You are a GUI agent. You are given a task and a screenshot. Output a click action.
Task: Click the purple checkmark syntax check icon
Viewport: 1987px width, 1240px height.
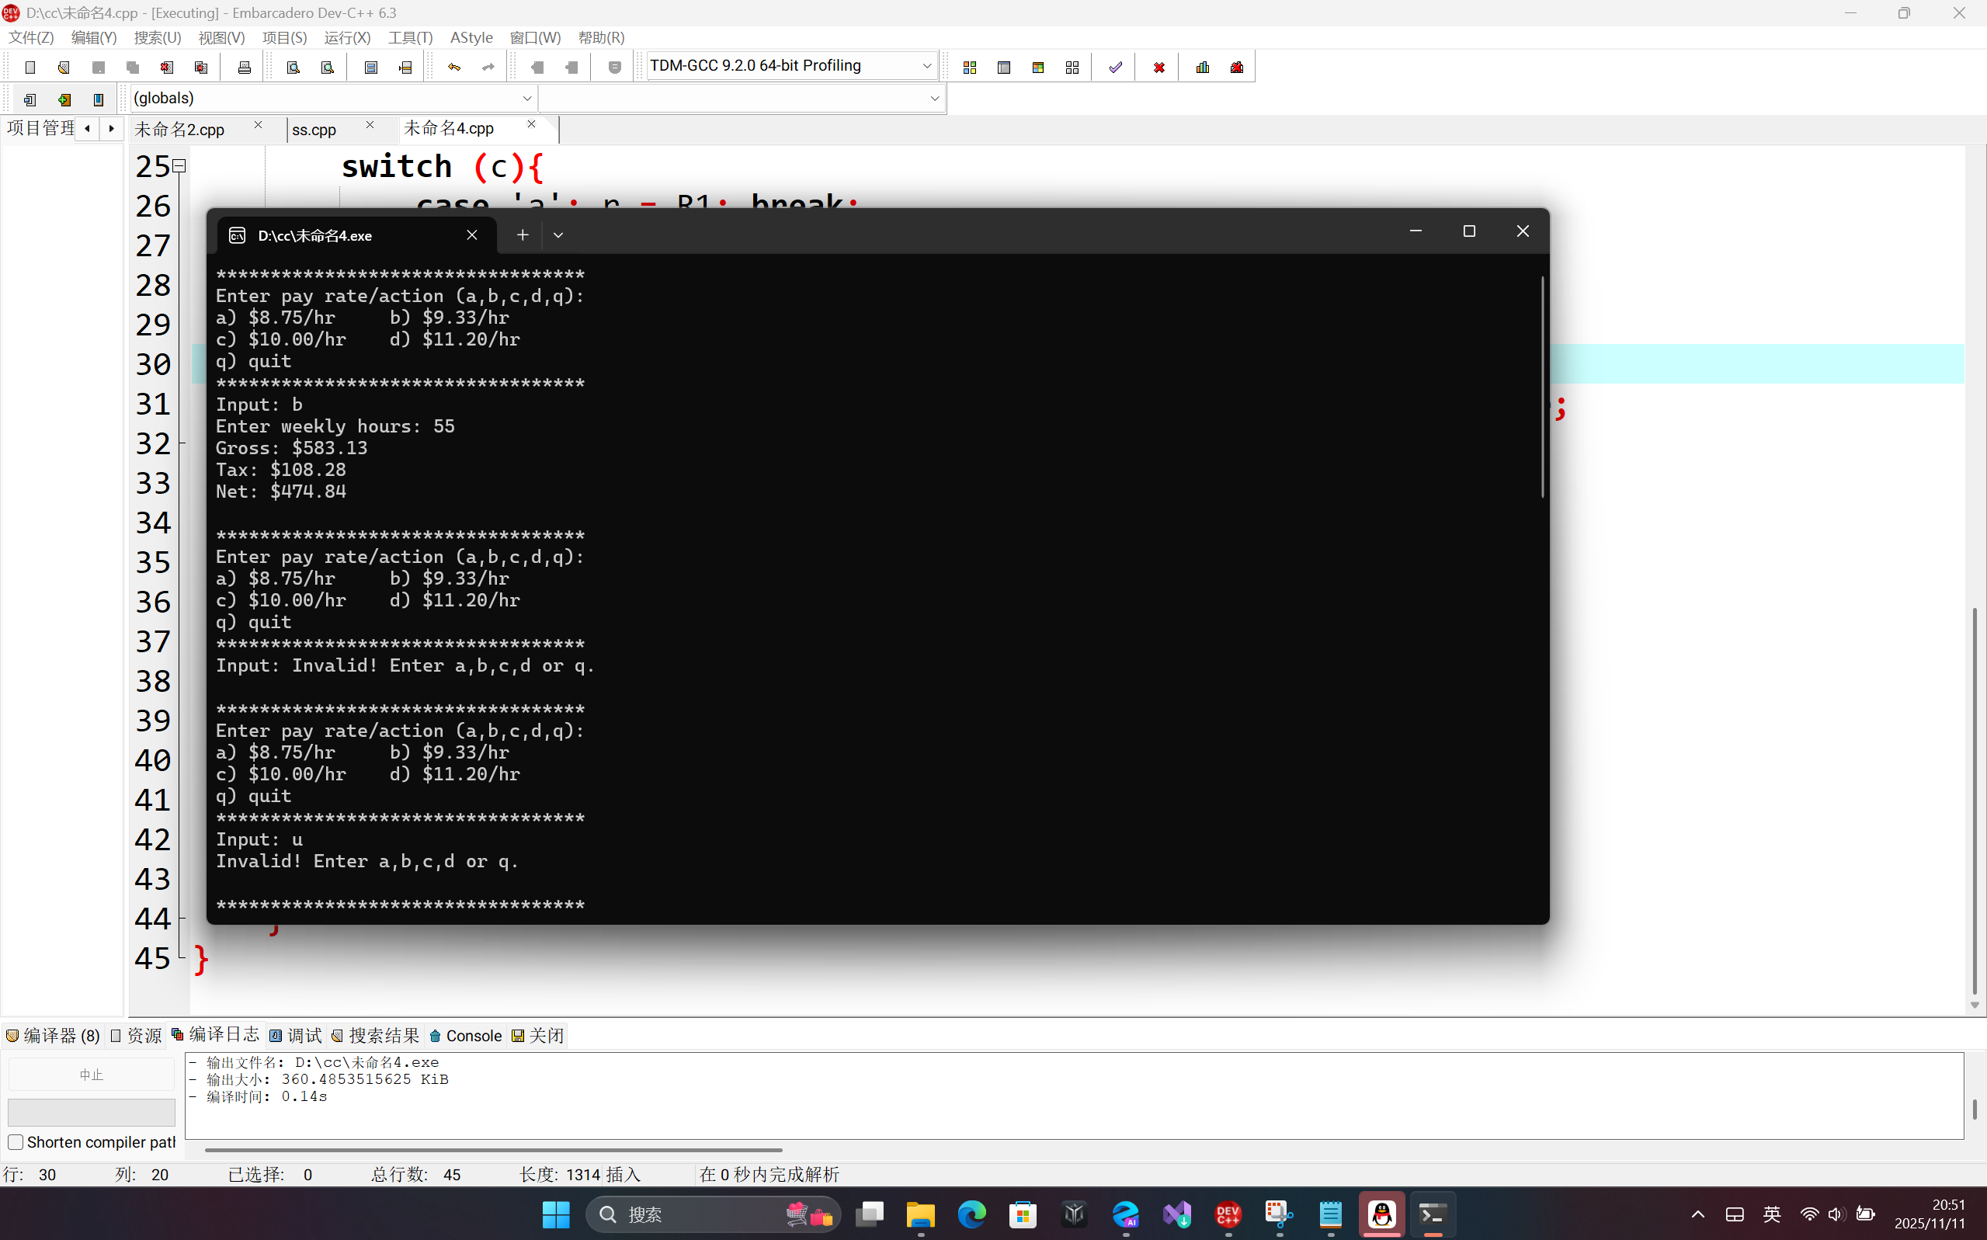pyautogui.click(x=1115, y=68)
